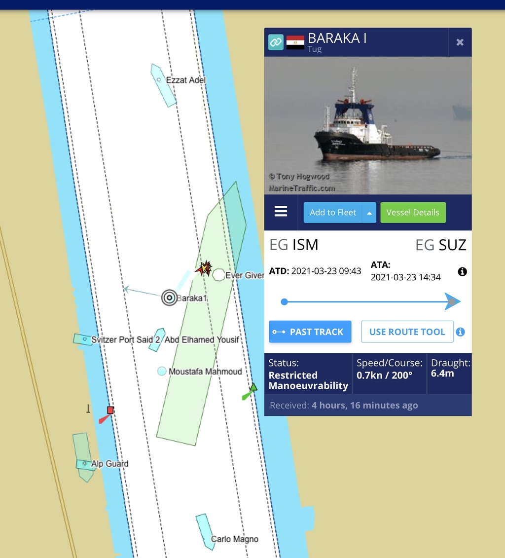Click Use Route Tool button

(x=407, y=332)
